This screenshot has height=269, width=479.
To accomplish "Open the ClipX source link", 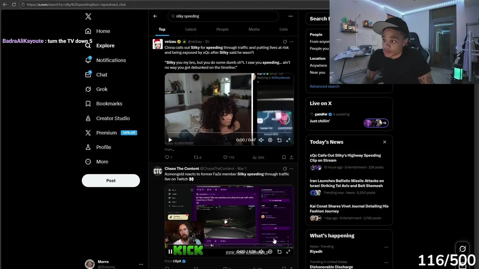I will 177,261.
